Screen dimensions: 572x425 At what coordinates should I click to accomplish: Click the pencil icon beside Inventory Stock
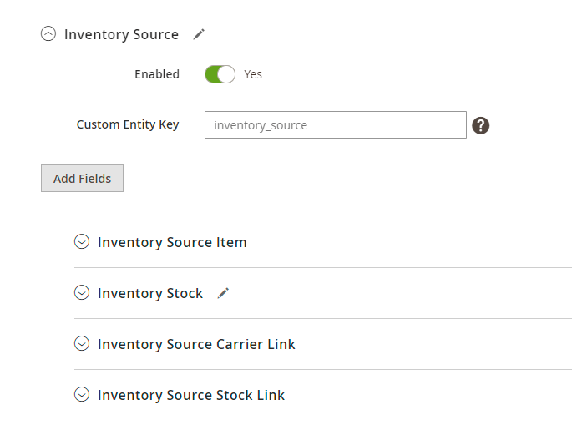point(223,293)
